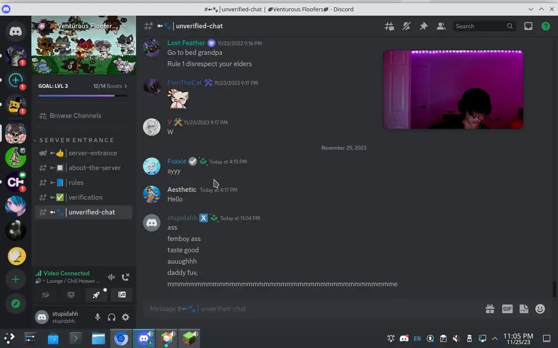Viewport: 558px width, 348px height.
Task: Toggle system volume mute in tray
Action: (456, 338)
